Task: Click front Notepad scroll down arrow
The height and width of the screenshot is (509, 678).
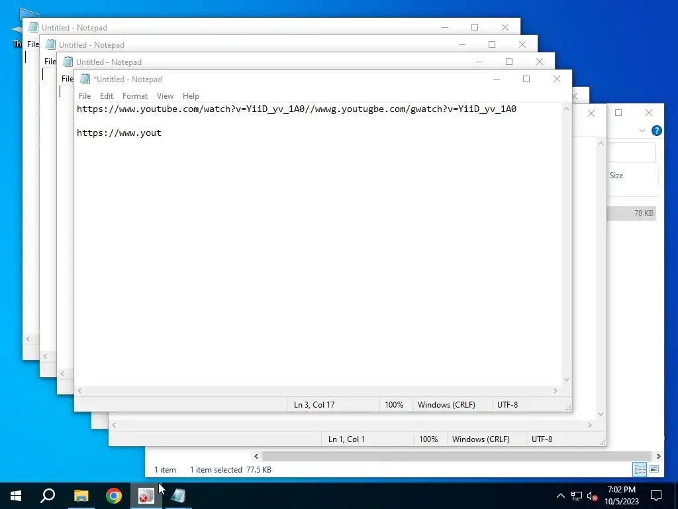Action: click(566, 380)
